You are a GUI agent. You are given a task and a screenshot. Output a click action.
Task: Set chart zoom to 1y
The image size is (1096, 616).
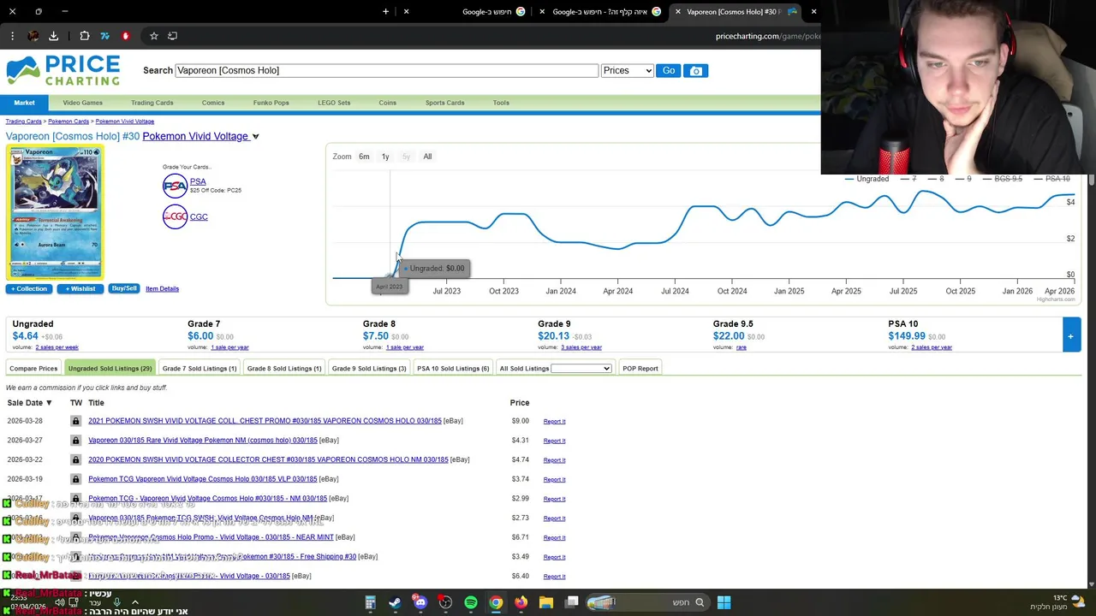pyautogui.click(x=385, y=157)
